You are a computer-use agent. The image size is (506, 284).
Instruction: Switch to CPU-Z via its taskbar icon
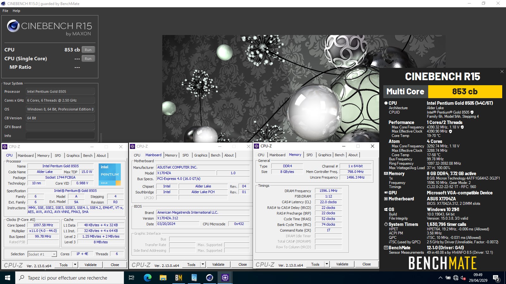click(225, 278)
